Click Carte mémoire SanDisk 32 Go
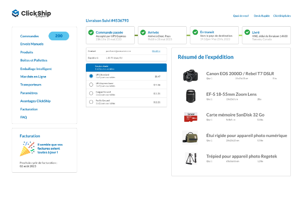This screenshot has height=204, width=303. click(x=235, y=115)
